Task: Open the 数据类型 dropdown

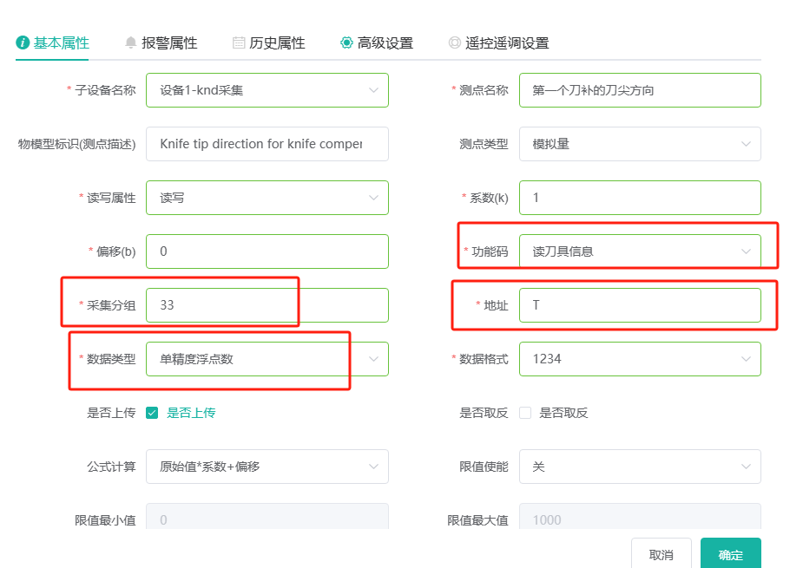Action: tap(267, 359)
